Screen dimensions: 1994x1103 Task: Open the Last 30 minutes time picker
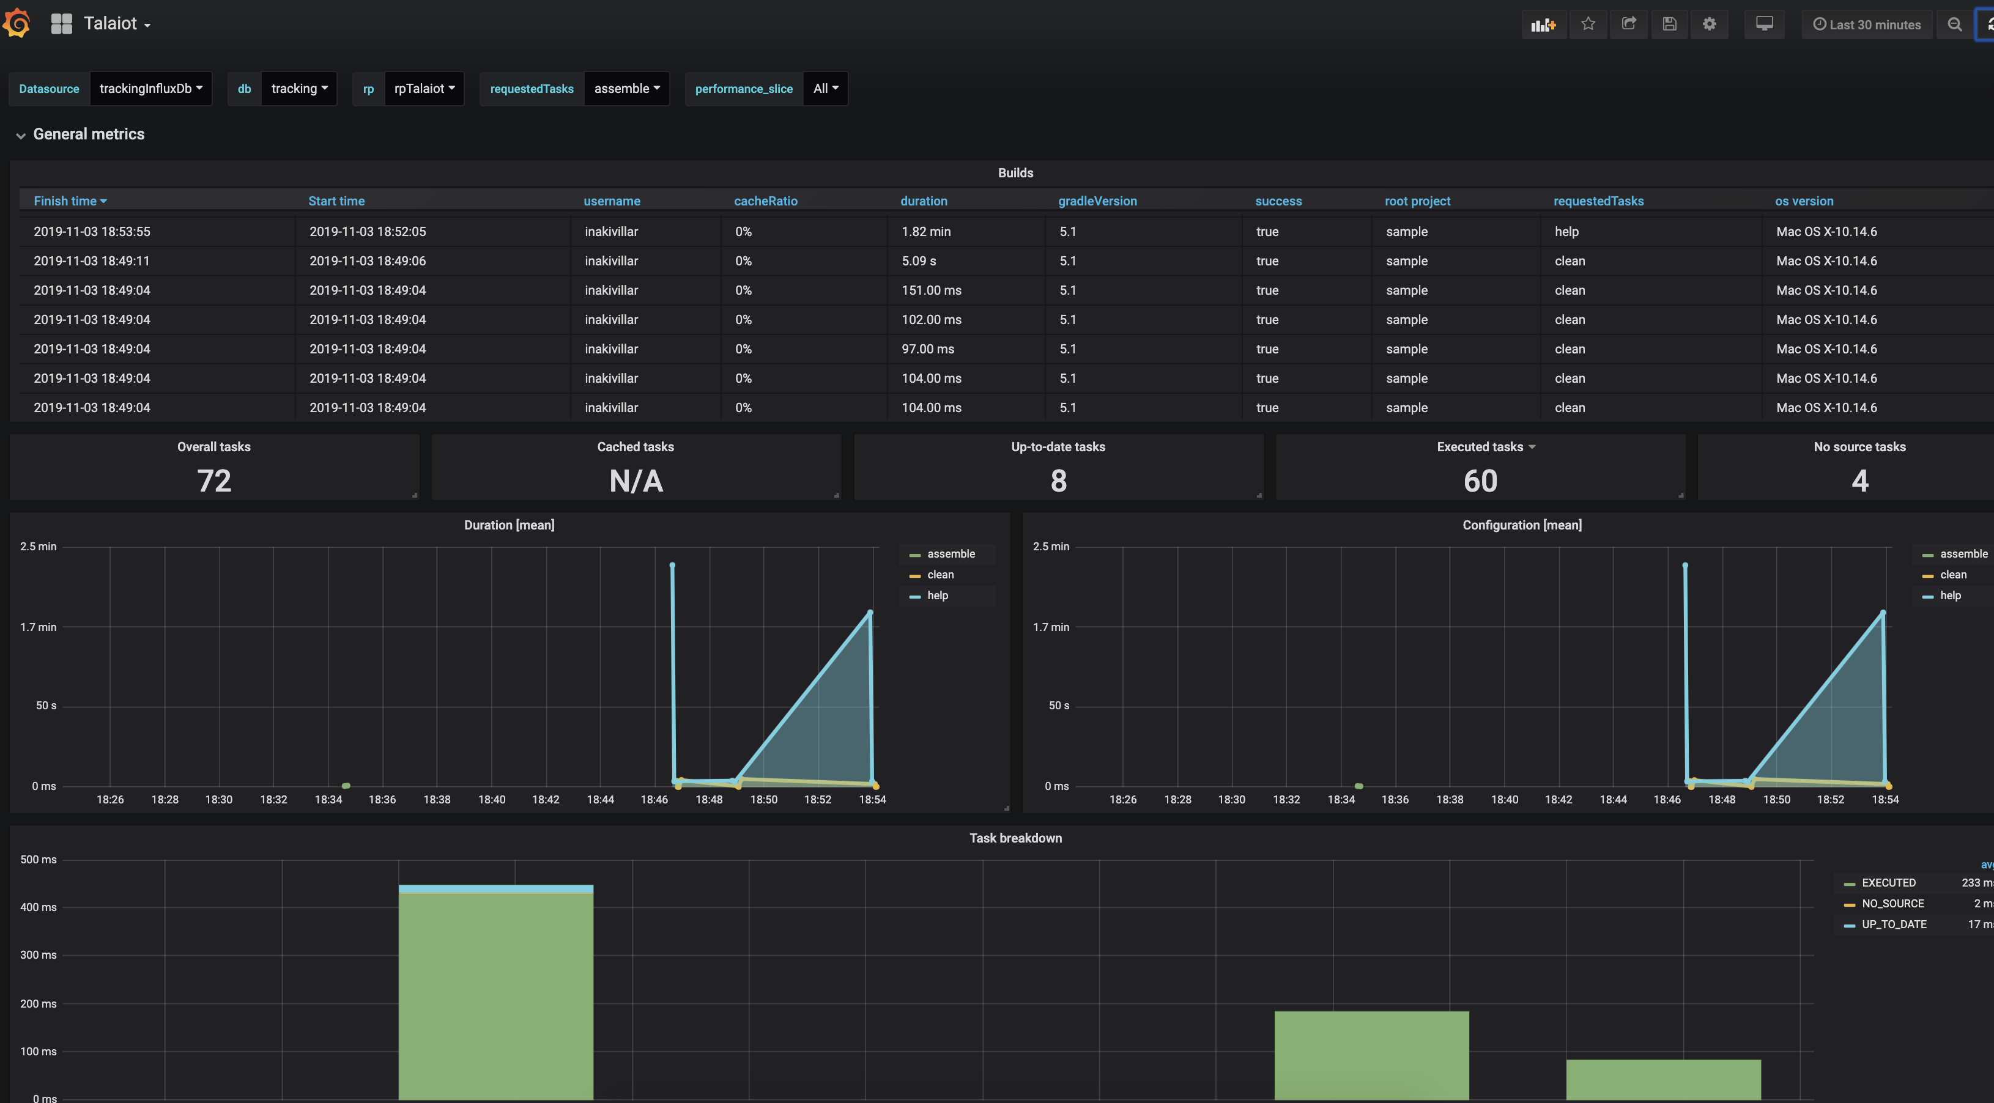pyautogui.click(x=1866, y=25)
